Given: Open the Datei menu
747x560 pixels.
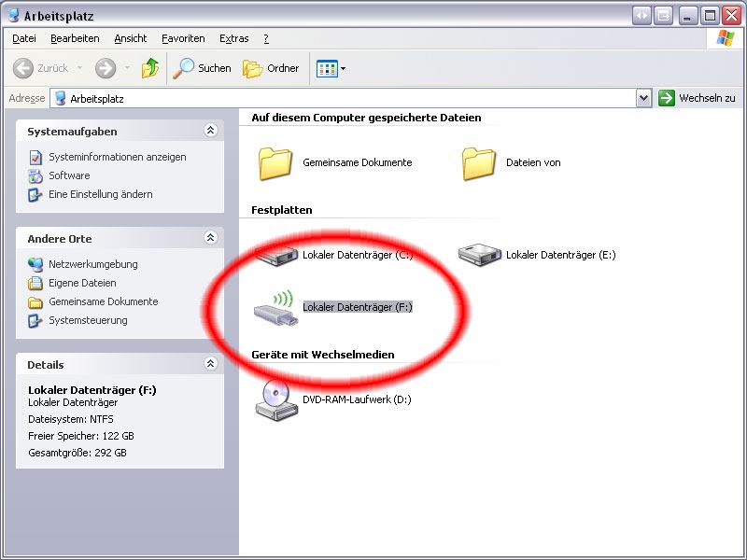Looking at the screenshot, I should (24, 38).
